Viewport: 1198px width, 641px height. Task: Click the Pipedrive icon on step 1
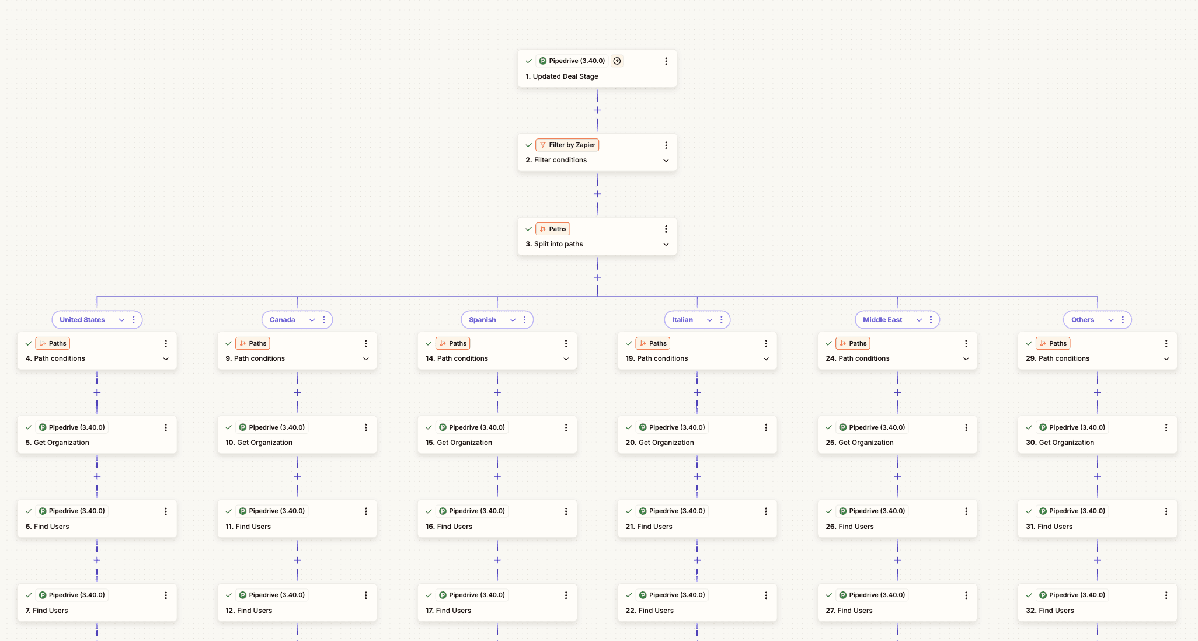[542, 61]
